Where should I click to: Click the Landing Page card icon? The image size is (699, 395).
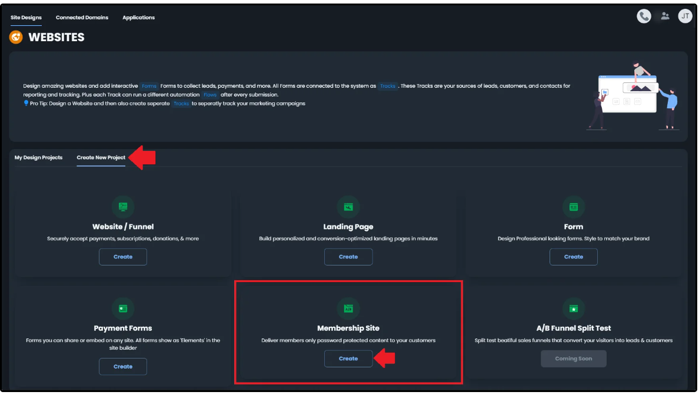tap(348, 207)
